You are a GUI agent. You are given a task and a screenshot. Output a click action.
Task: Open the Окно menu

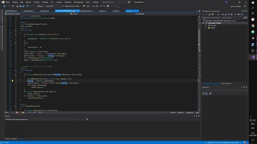(88, 2)
